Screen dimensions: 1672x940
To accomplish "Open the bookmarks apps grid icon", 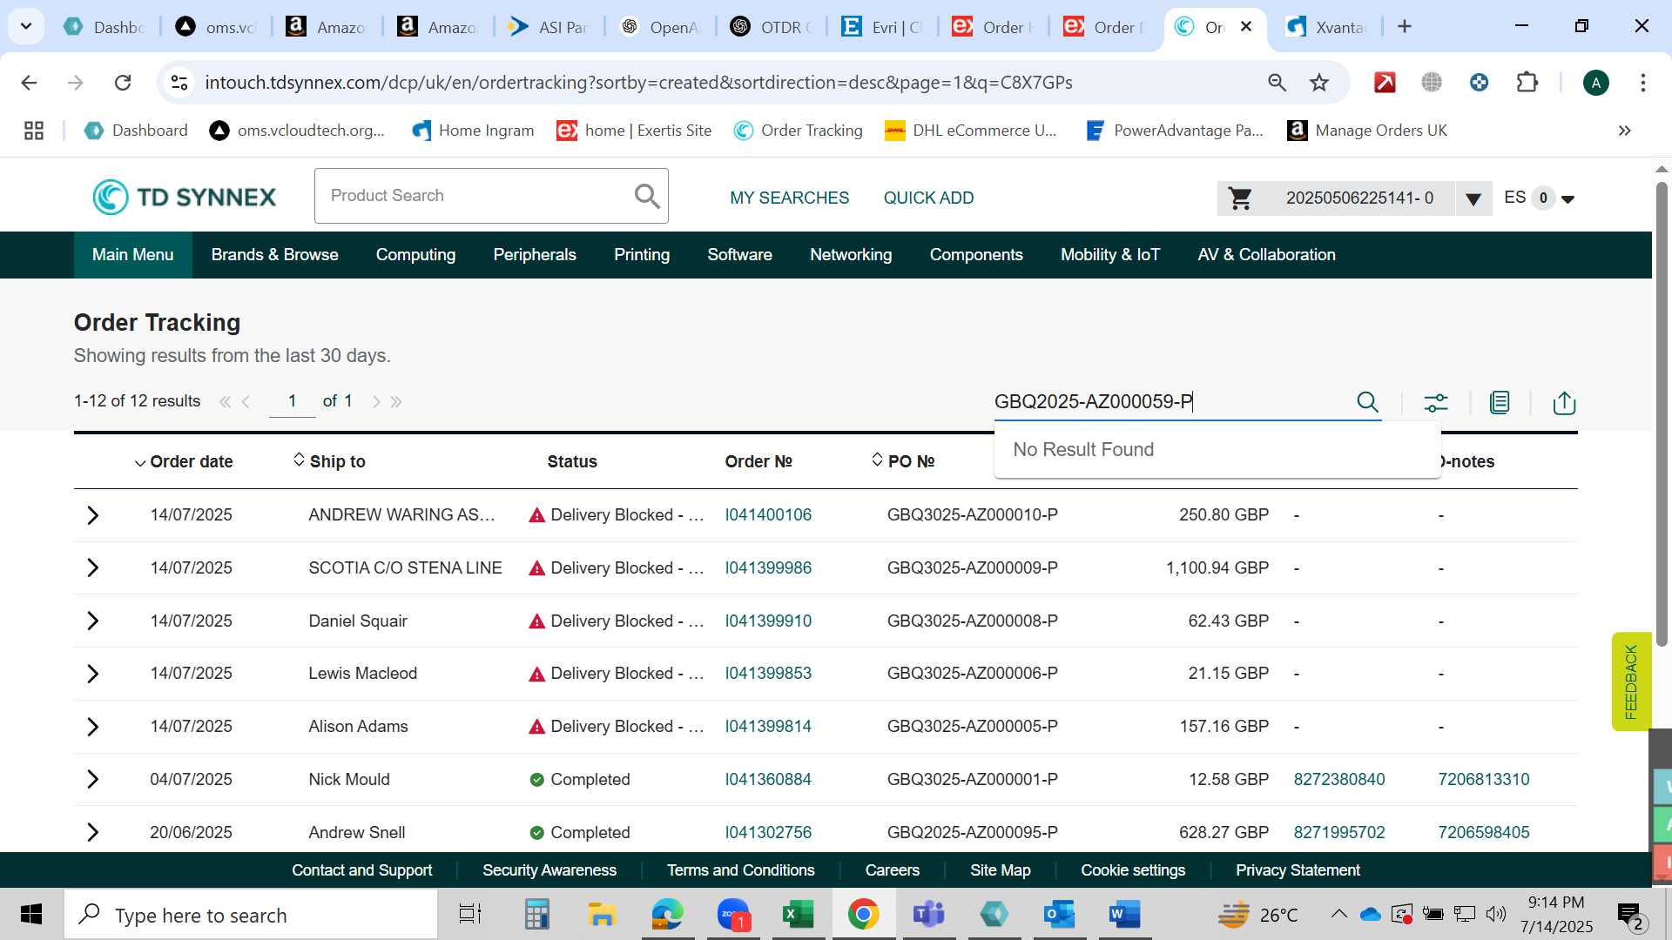I will [x=34, y=131].
